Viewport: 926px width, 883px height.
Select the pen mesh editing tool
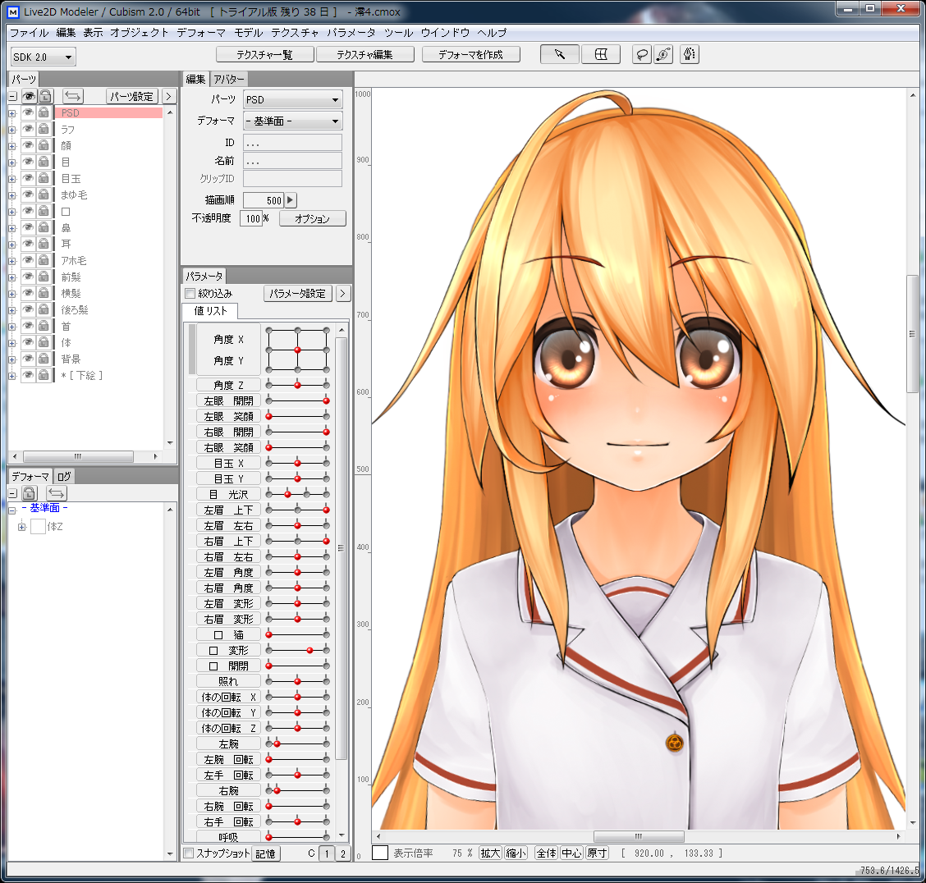pos(690,55)
